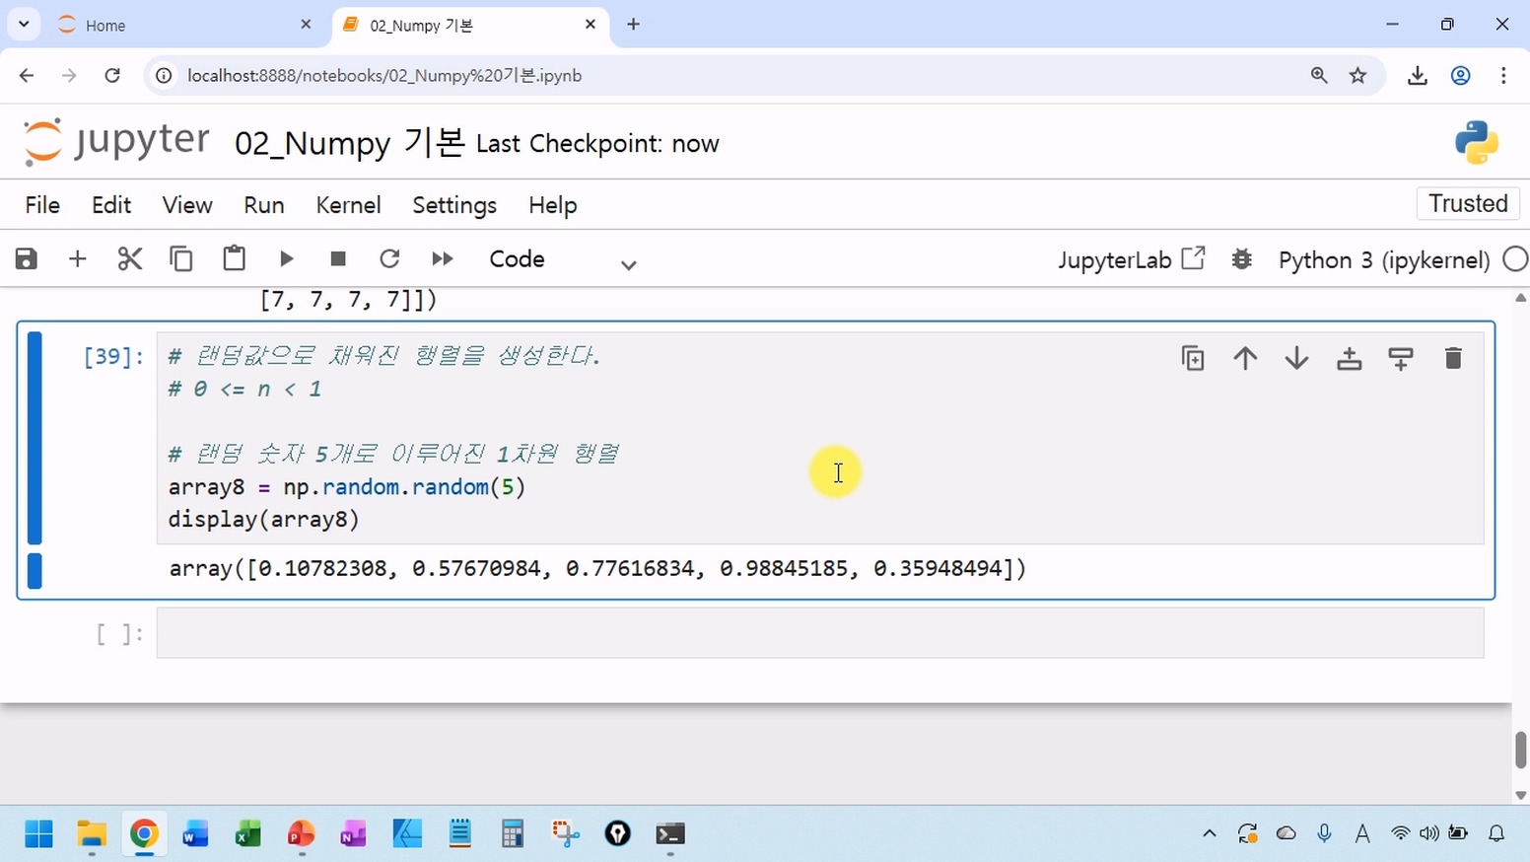Open the browser three-dot menu
The image size is (1530, 862).
click(1503, 75)
